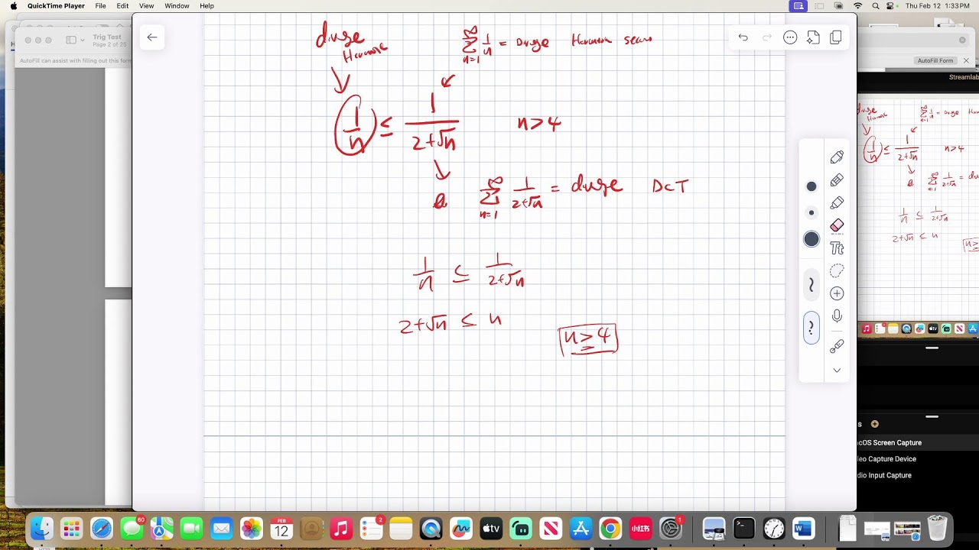This screenshot has width=979, height=550.
Task: Open Calendar from the Dock
Action: 281,529
